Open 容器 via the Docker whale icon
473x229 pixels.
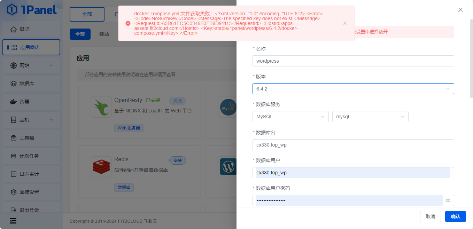pos(14,102)
